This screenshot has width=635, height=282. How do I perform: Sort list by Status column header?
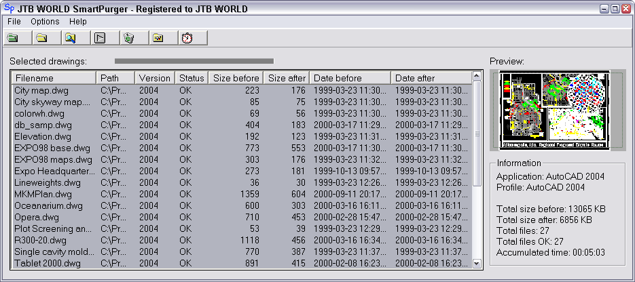pyautogui.click(x=192, y=77)
